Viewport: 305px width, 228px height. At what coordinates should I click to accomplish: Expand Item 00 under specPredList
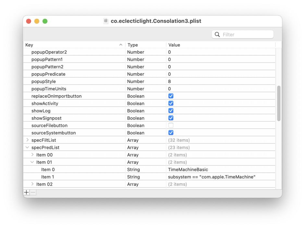(32, 154)
